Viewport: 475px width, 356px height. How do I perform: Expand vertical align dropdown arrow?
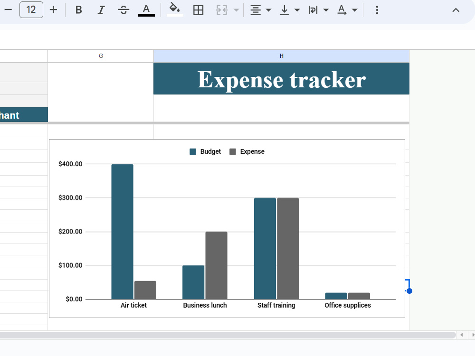[297, 10]
